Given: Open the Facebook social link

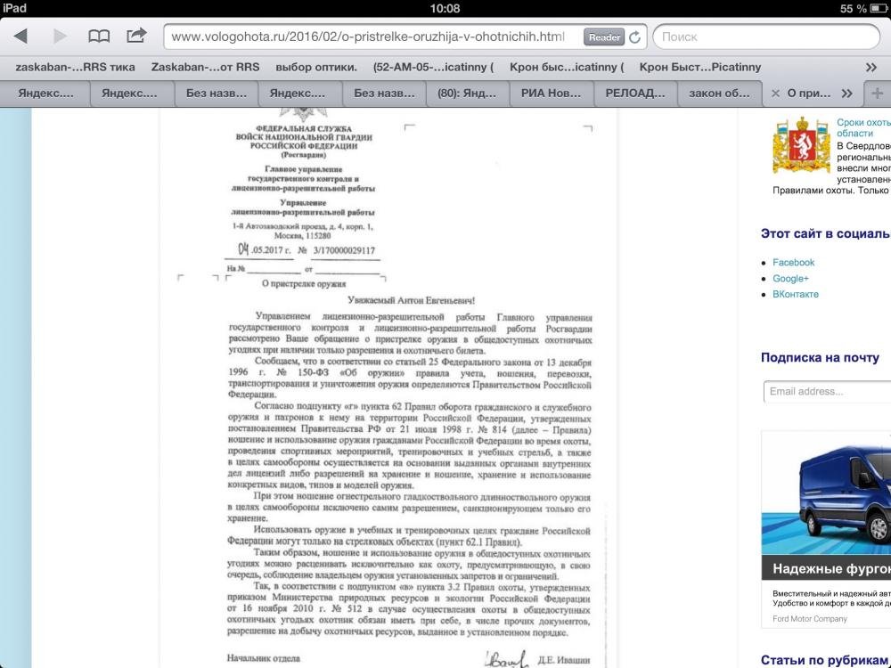Looking at the screenshot, I should [x=793, y=263].
